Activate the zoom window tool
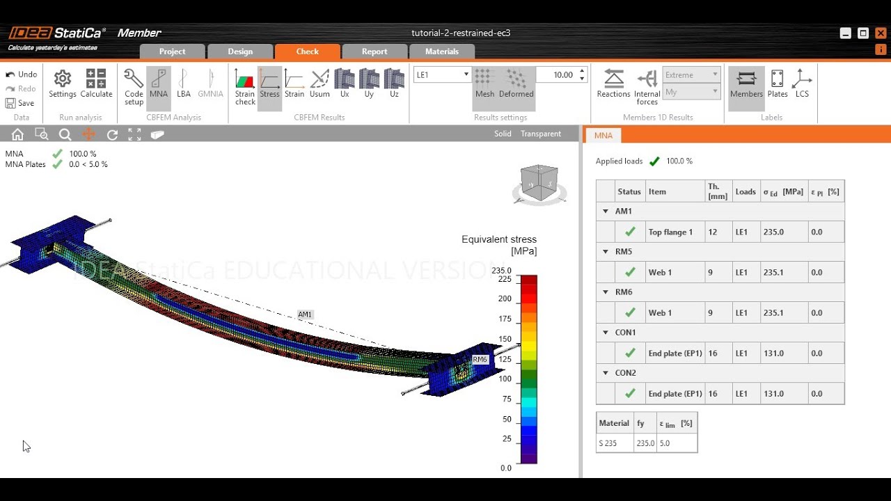 pos(42,134)
